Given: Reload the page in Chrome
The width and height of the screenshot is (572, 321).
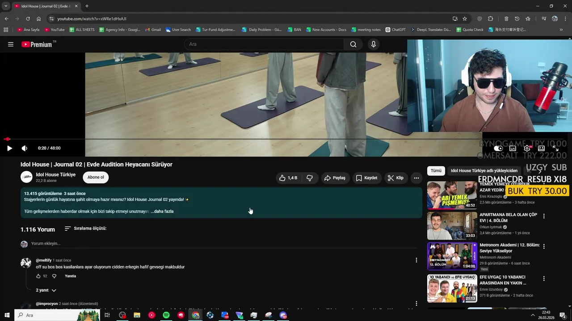Looking at the screenshot, I should (28, 19).
